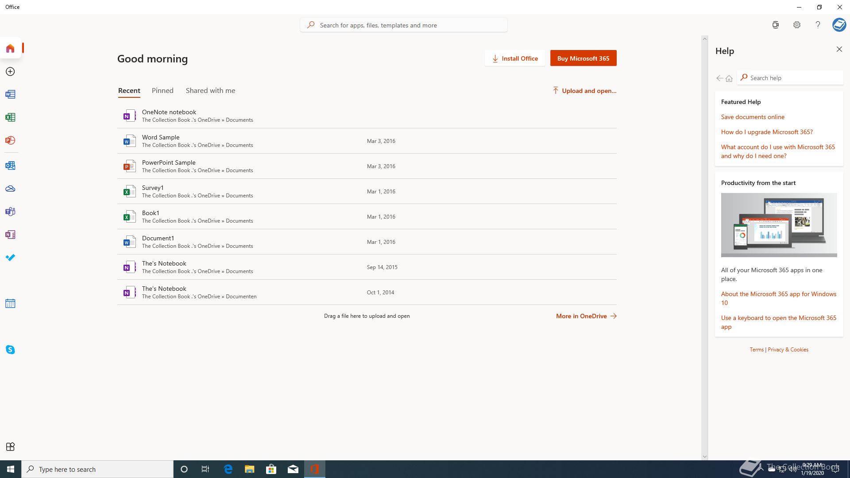The width and height of the screenshot is (850, 478).
Task: Click the Create new plus icon
Action: point(10,71)
